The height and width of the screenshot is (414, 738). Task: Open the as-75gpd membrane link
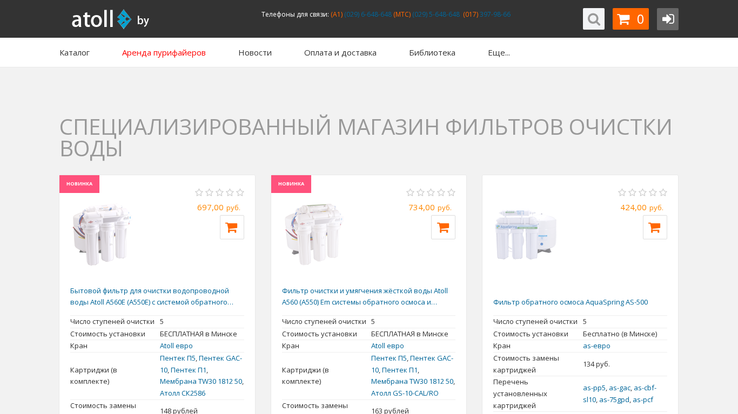click(614, 400)
